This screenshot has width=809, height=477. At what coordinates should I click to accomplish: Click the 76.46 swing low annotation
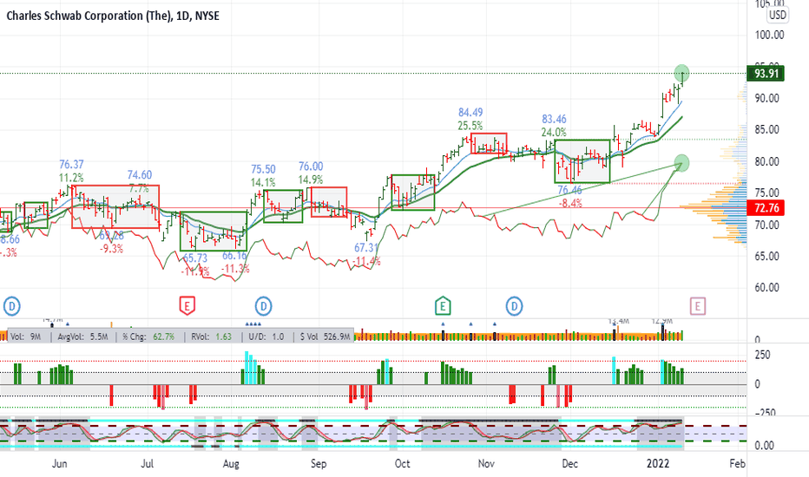coord(569,190)
